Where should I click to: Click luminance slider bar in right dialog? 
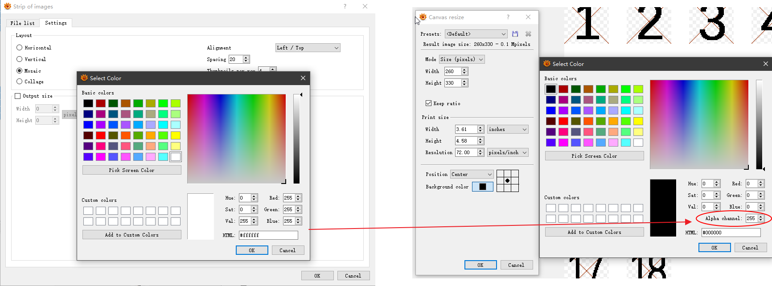[x=759, y=125]
